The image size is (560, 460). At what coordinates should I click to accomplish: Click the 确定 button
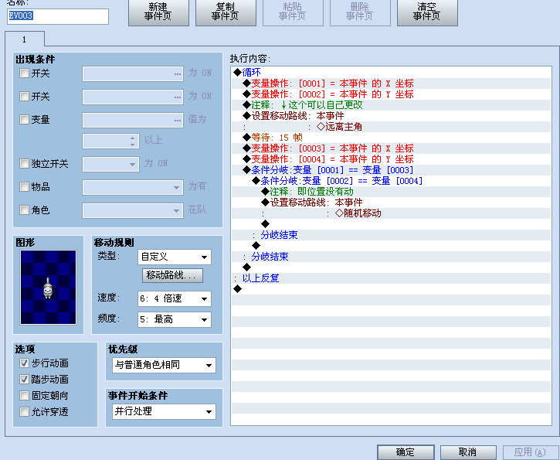coord(406,452)
